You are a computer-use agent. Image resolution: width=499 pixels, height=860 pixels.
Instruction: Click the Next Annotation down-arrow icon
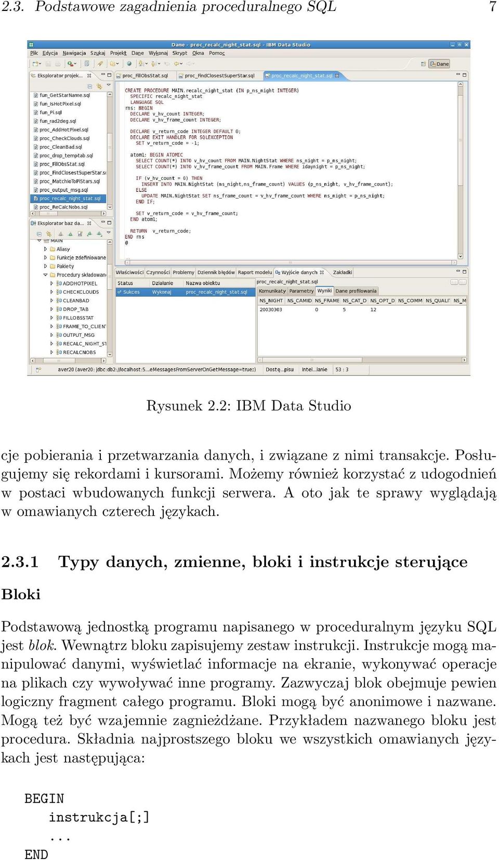click(141, 64)
